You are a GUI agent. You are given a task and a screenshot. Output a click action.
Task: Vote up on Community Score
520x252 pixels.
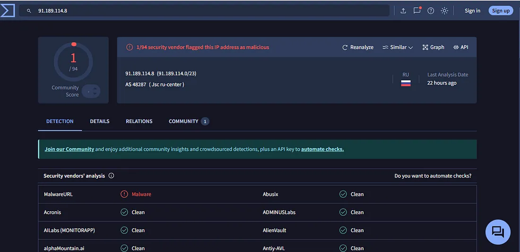point(95,88)
